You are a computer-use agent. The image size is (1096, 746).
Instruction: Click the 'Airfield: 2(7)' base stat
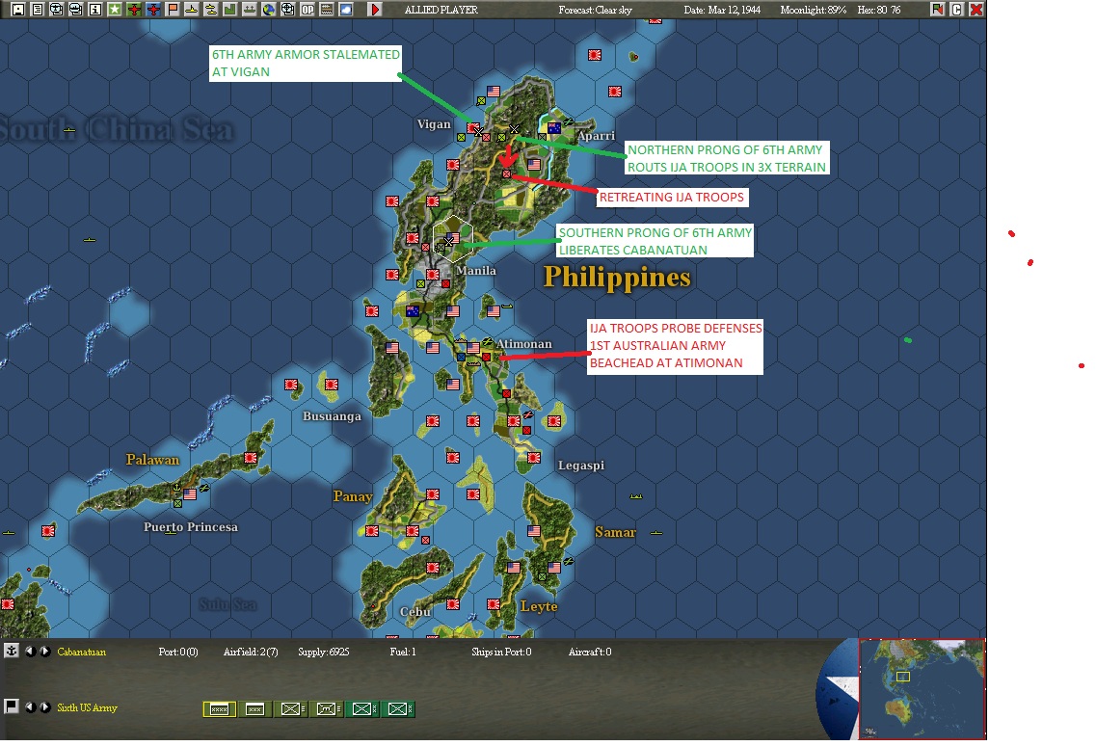(251, 652)
